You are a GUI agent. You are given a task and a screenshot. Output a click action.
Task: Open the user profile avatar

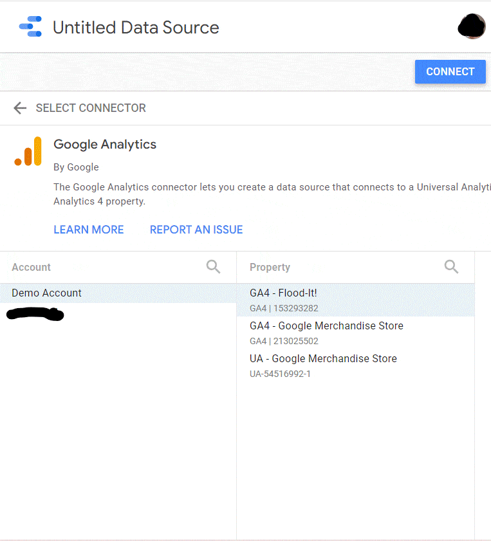(471, 26)
